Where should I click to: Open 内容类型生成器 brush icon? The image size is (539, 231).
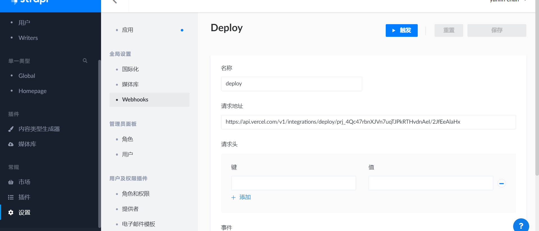pyautogui.click(x=11, y=129)
